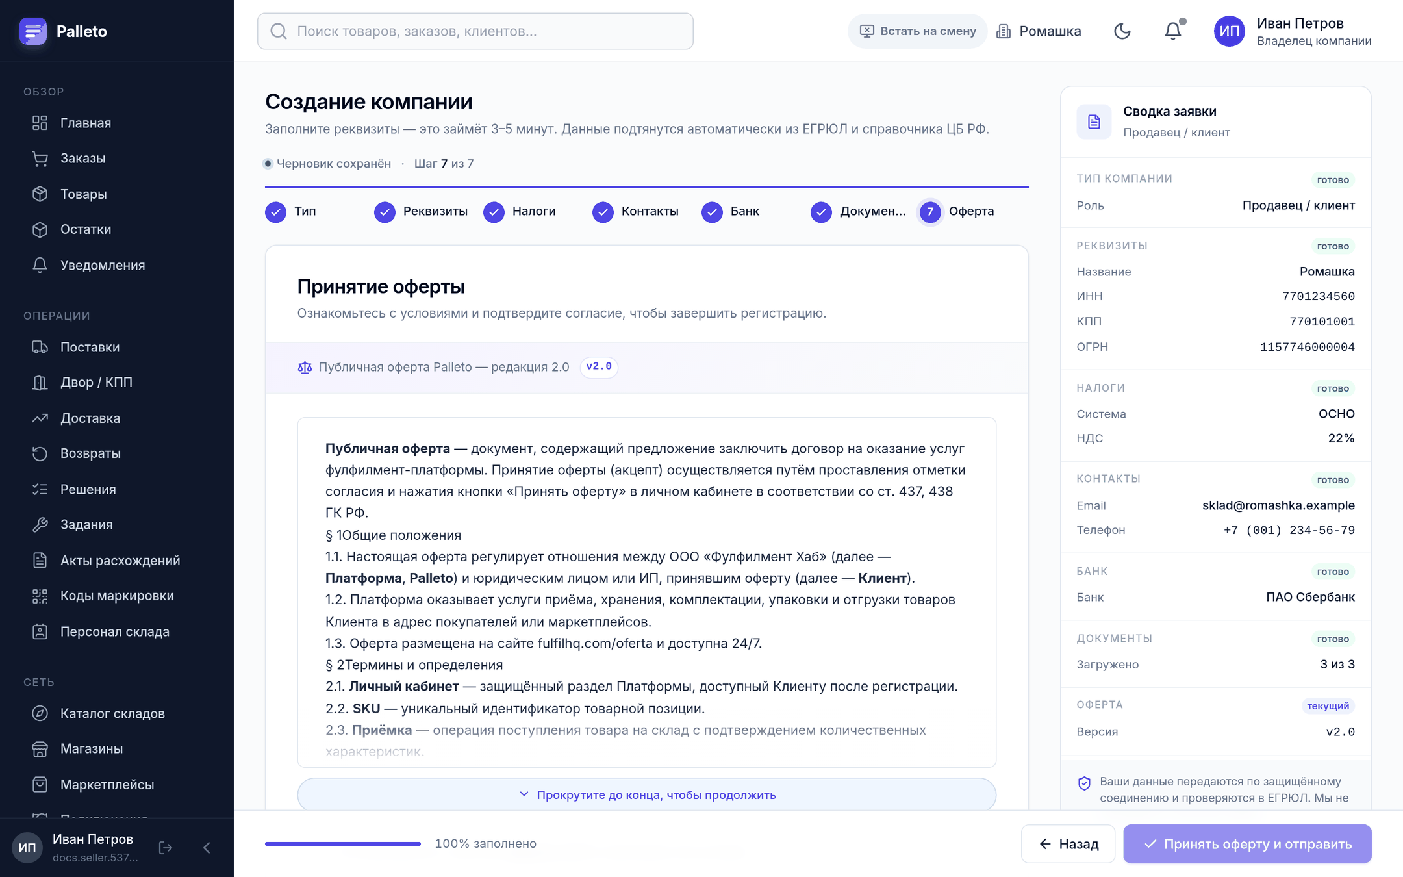Focus the Поиск товаров search field
Screen dimensions: 1403x877
point(475,31)
